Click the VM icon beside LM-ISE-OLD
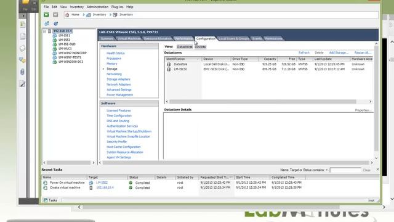 point(55,44)
